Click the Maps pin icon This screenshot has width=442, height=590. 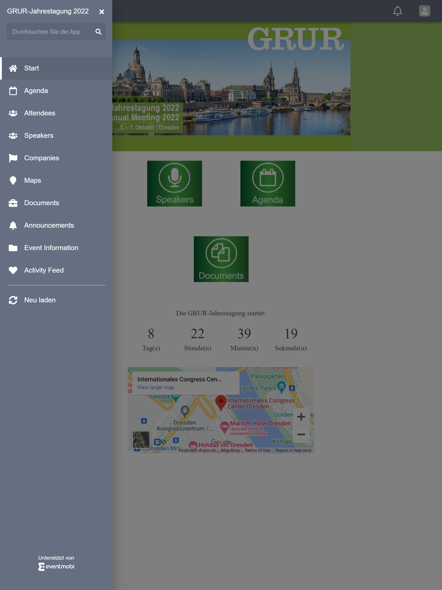pyautogui.click(x=13, y=180)
